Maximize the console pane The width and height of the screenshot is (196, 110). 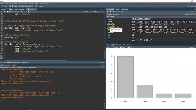pos(104,65)
